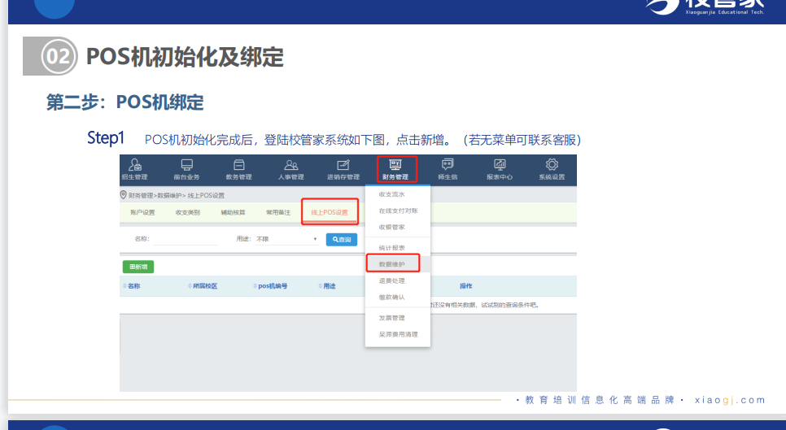Click the breadcrumb text 财务管理>数据维护> 线上POS设置

(177, 195)
